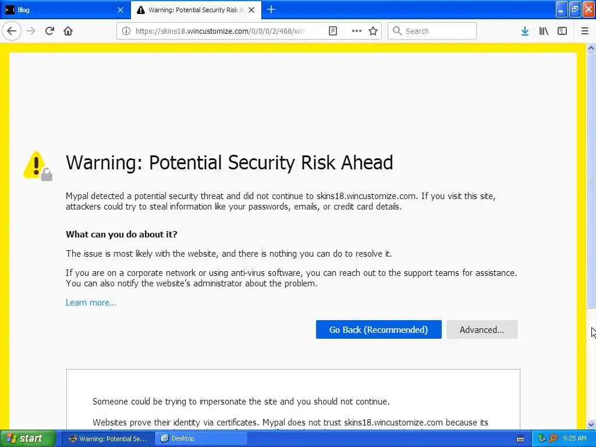
Task: Go back using the back arrow button
Action: pyautogui.click(x=12, y=31)
